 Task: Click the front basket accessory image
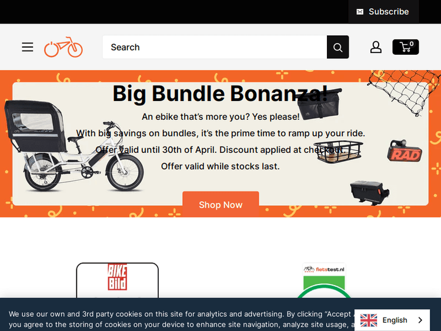[338, 152]
